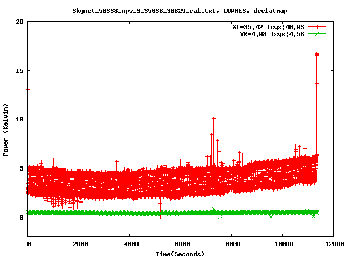Viewport: 345px width, 259px height.
Task: Click the y-axis tick label 20
Action: click(19, 22)
